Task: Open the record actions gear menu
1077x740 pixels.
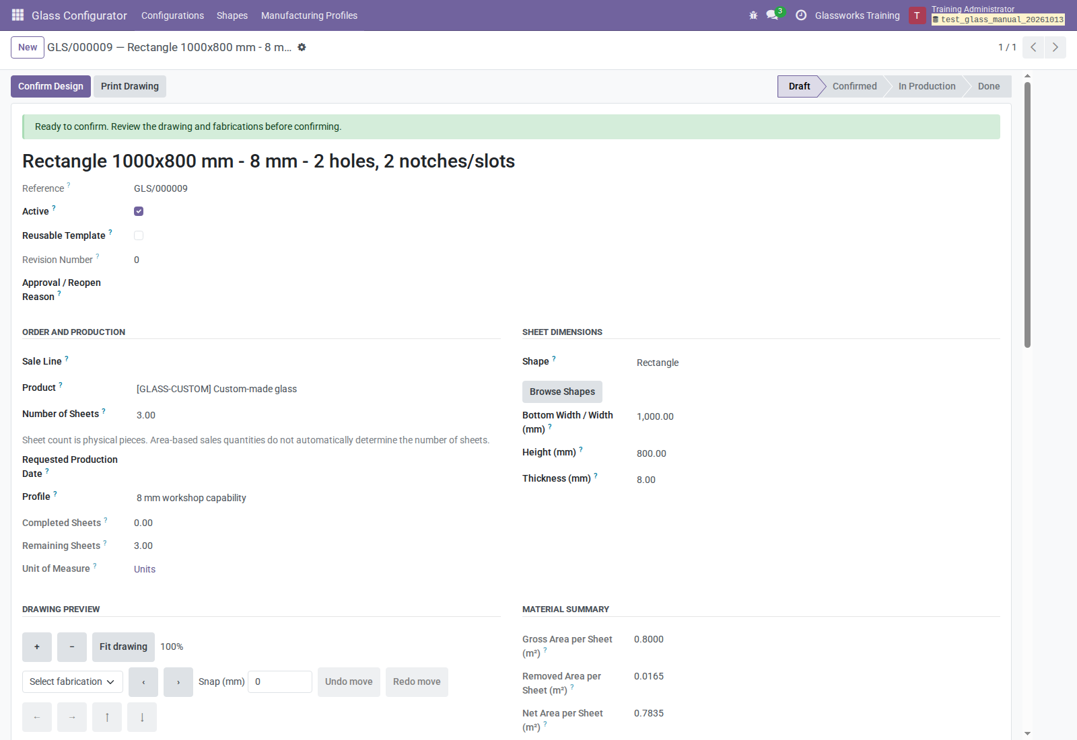Action: pos(302,47)
